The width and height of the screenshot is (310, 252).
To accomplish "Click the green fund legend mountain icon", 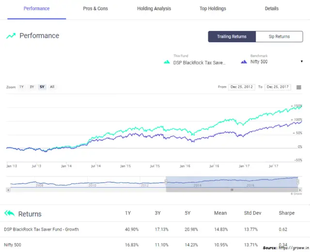I will [167, 62].
